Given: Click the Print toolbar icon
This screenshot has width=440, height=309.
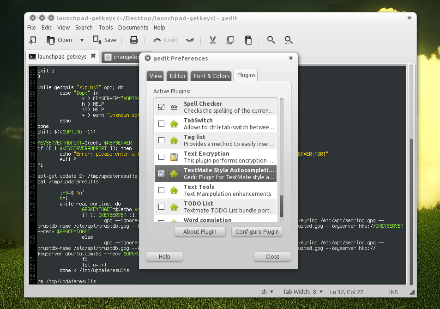Looking at the screenshot, I should [x=134, y=40].
